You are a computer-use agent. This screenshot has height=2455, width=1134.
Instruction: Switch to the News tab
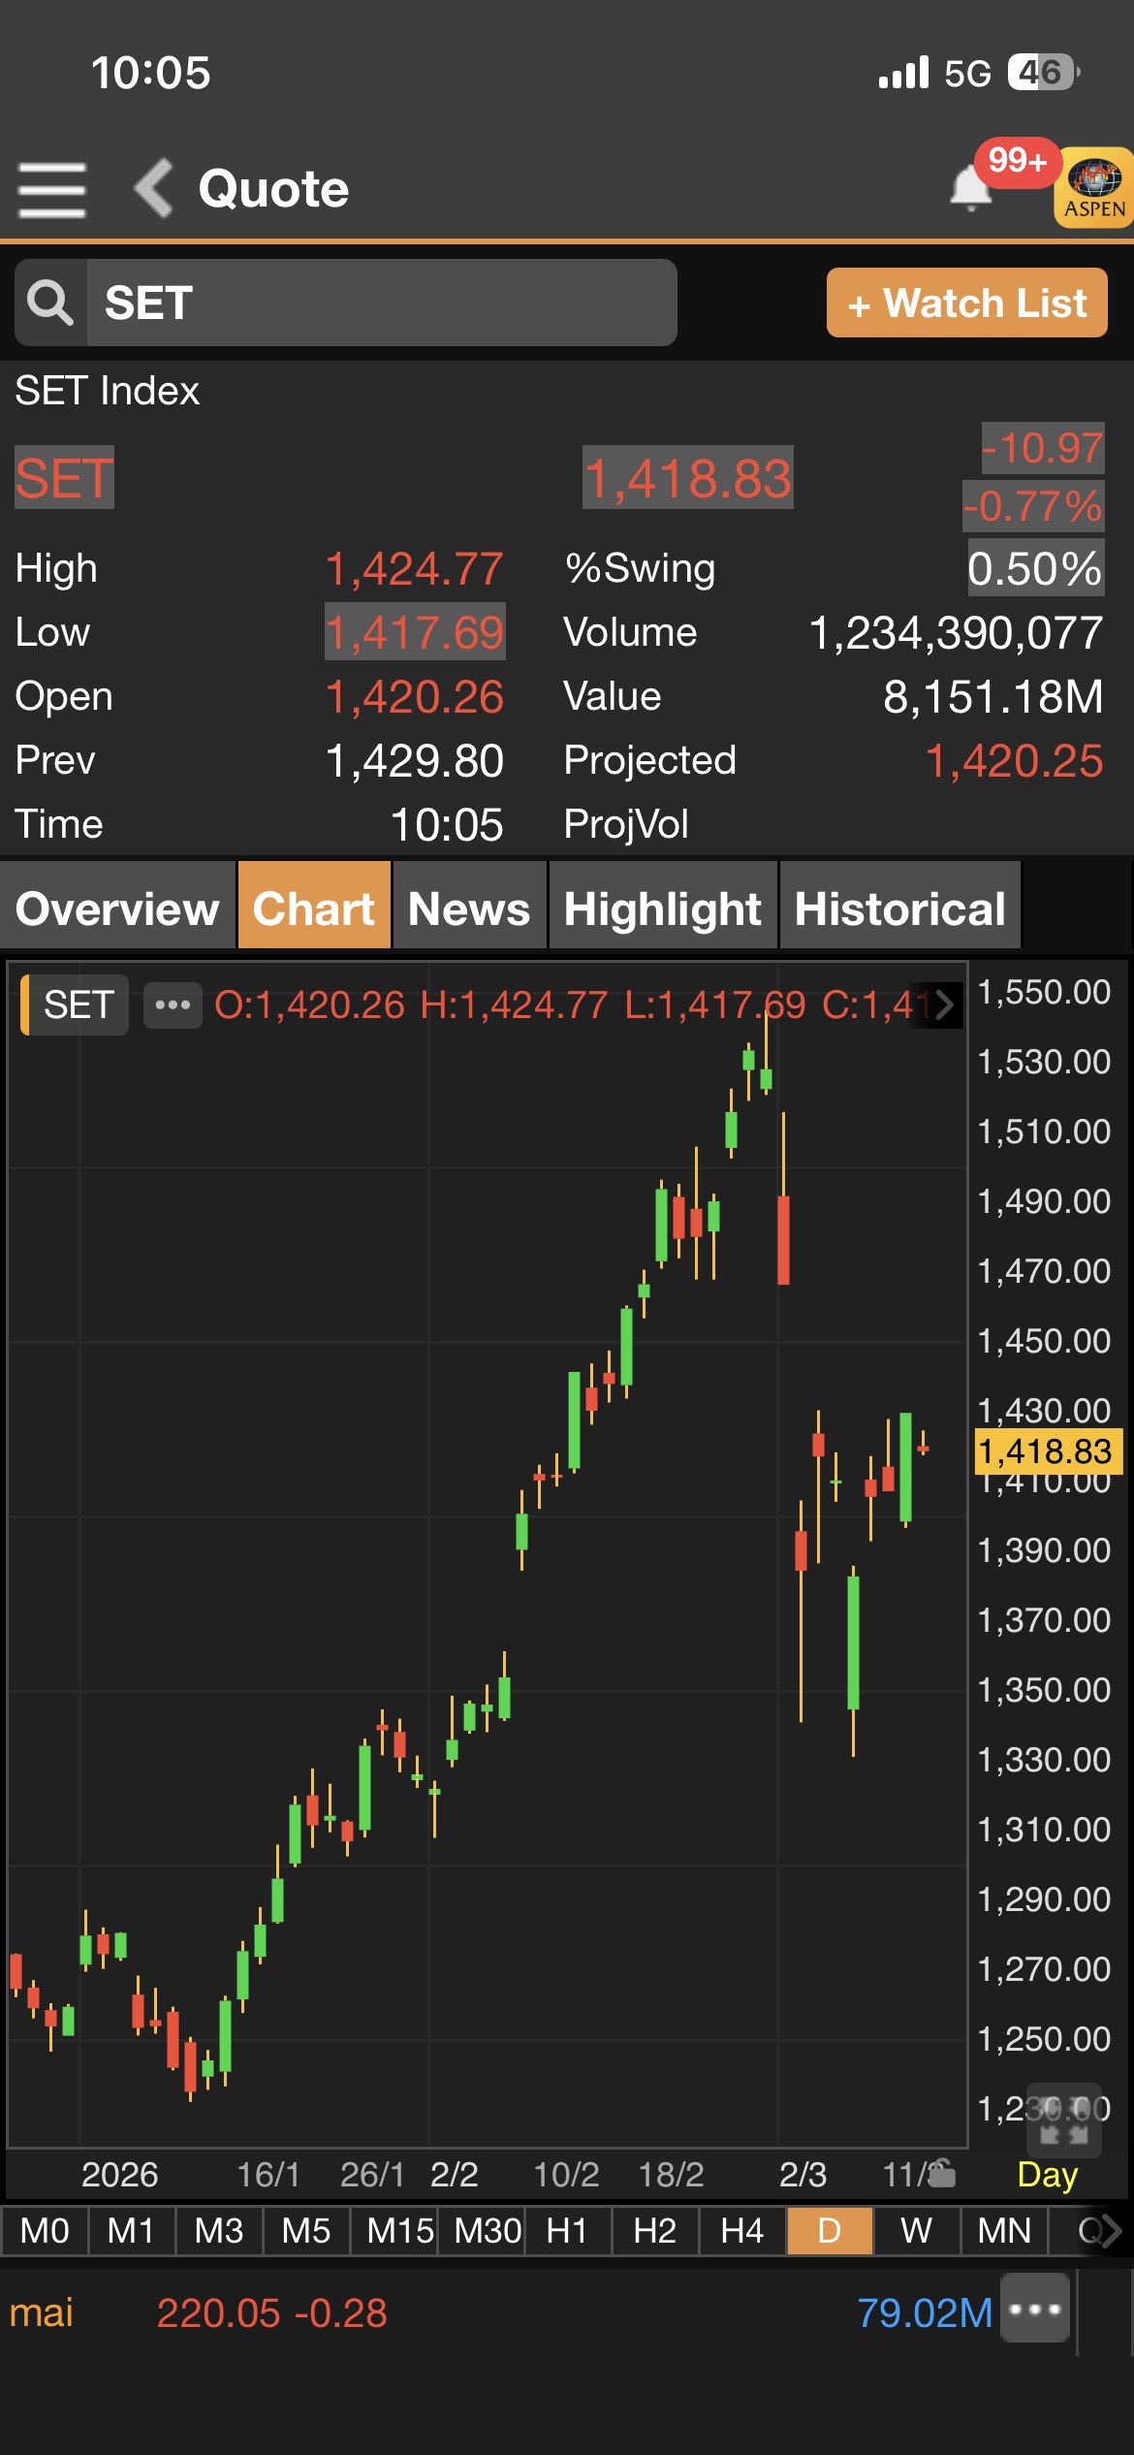(469, 908)
